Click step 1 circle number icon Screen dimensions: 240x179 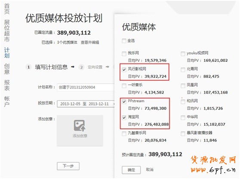point(28,67)
